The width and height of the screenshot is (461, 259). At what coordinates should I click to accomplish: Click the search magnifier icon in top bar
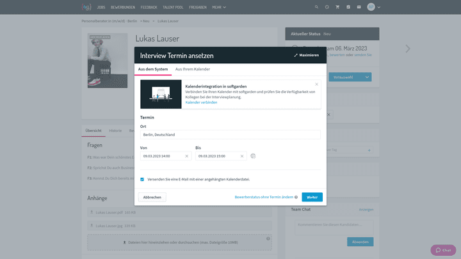(317, 6)
